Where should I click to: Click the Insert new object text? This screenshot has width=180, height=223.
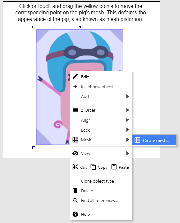pyautogui.click(x=97, y=87)
